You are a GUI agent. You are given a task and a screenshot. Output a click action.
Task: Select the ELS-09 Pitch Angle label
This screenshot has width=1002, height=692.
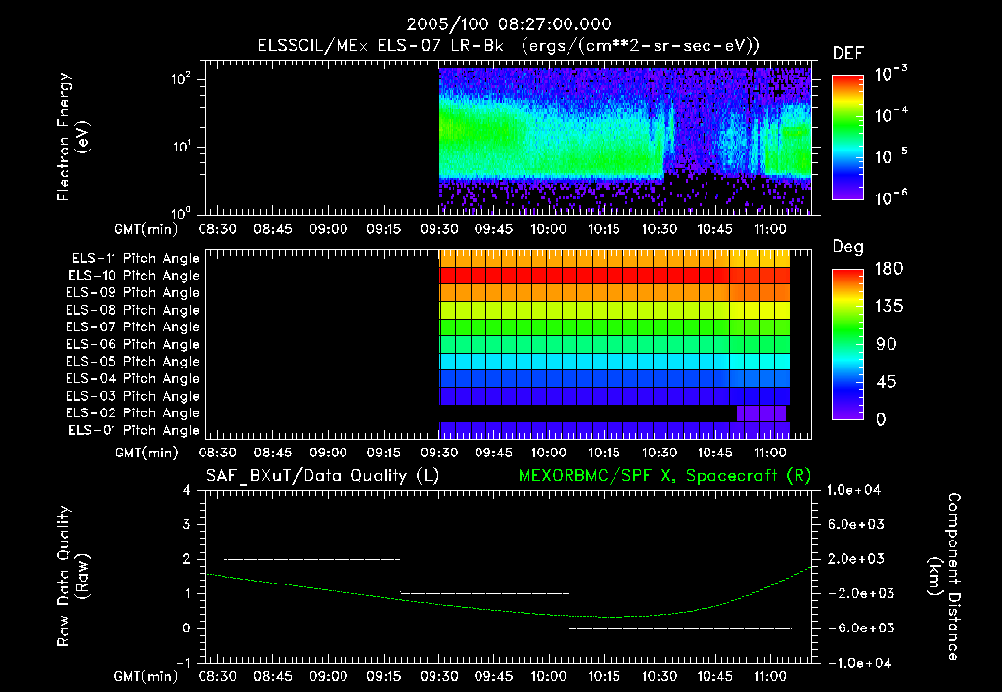coord(132,292)
